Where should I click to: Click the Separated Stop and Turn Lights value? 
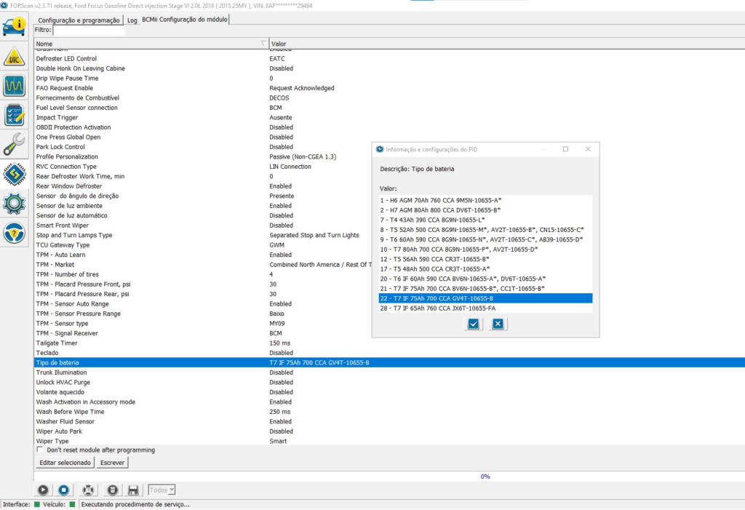(314, 235)
